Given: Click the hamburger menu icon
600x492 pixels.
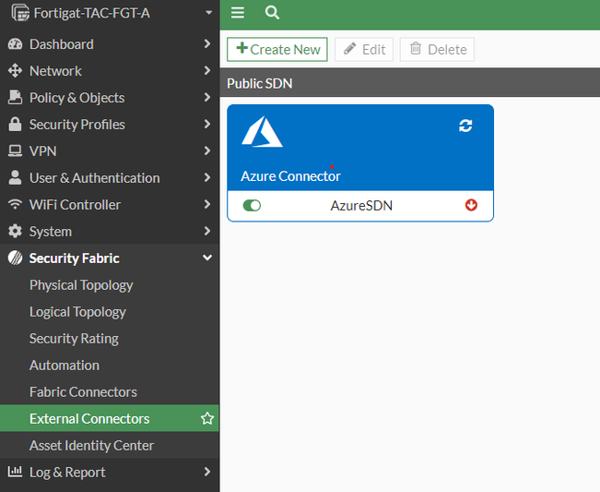Looking at the screenshot, I should click(238, 13).
